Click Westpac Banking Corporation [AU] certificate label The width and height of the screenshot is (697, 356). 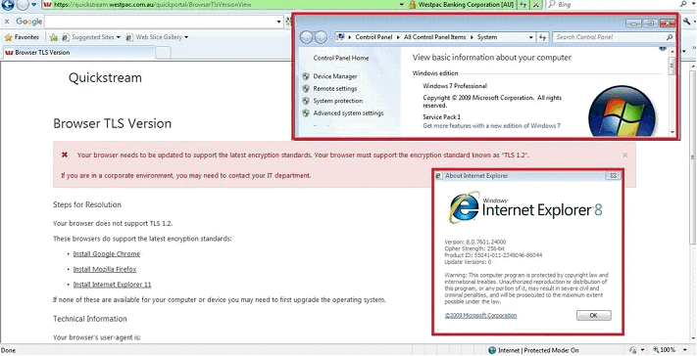point(466,5)
